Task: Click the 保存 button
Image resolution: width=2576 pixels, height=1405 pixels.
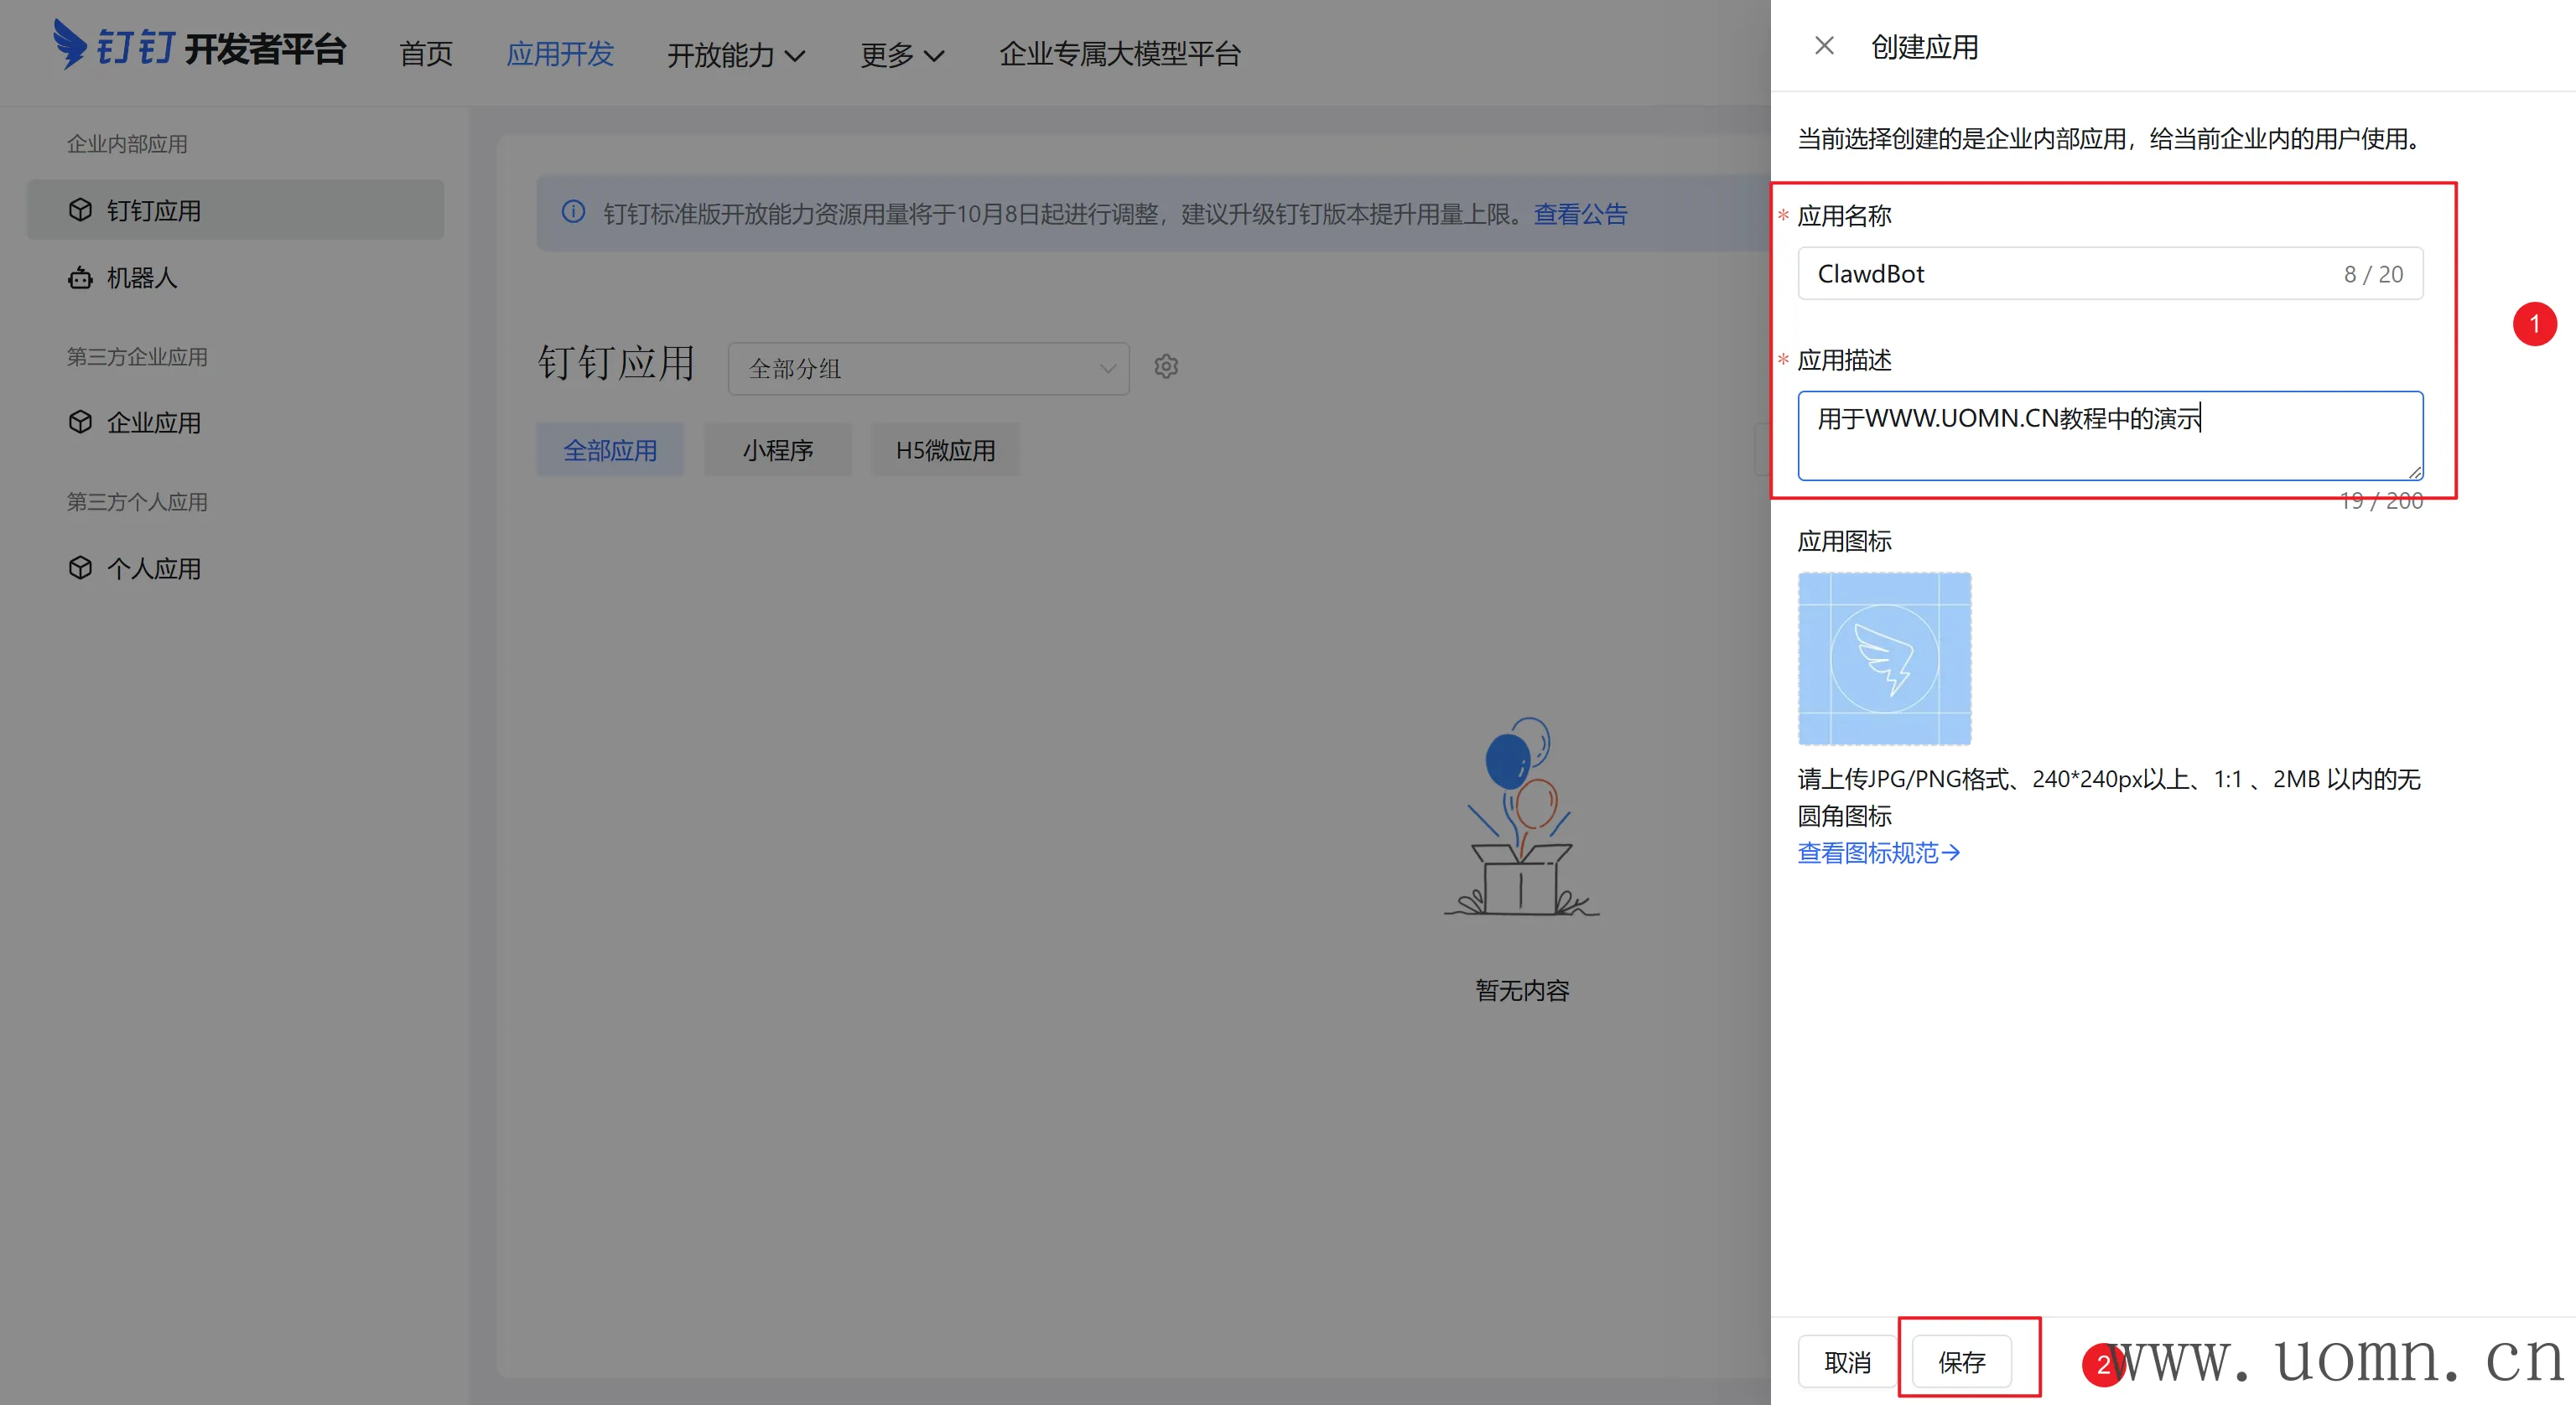Action: click(x=1961, y=1361)
